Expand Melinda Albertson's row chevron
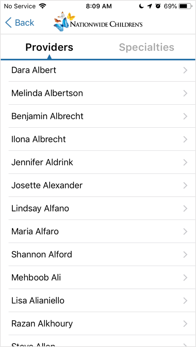The width and height of the screenshot is (196, 347). [185, 93]
